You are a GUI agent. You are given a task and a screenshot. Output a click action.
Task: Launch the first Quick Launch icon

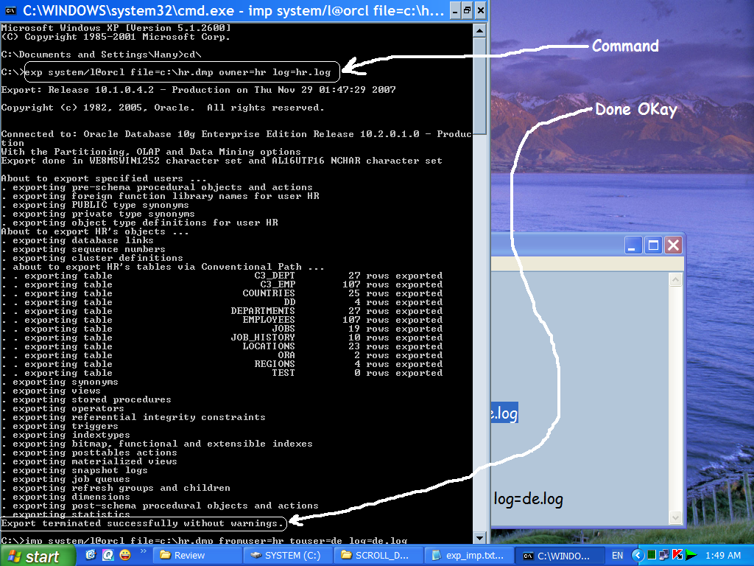(x=91, y=555)
